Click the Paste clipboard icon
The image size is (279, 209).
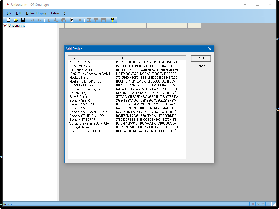click(63, 20)
